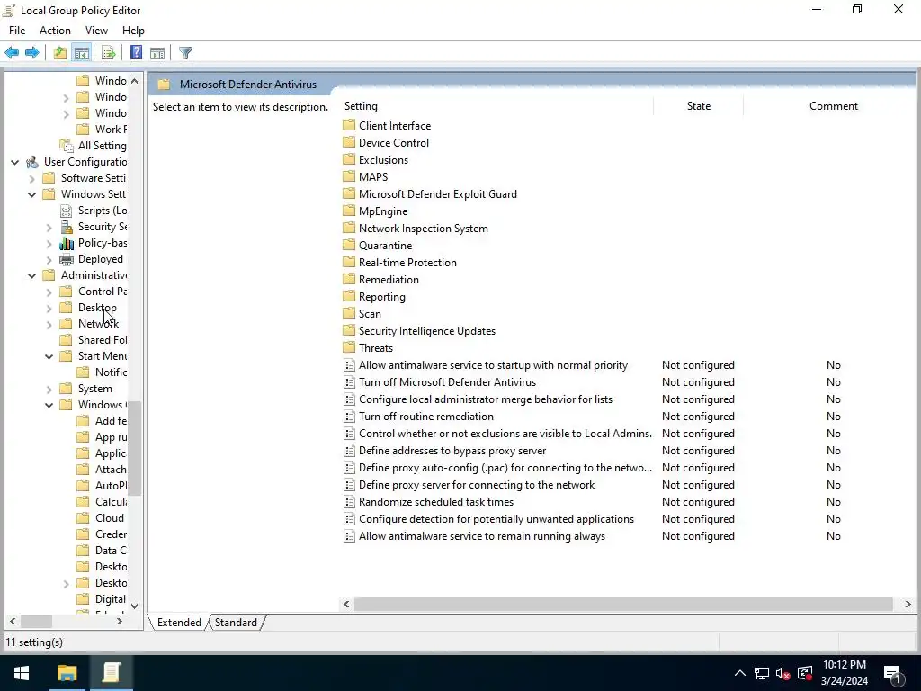This screenshot has height=691, width=921.
Task: Select "Define addresses to bypass proxy server"
Action: (452, 451)
